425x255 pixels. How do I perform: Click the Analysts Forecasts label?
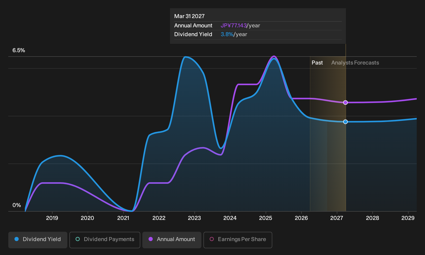coord(355,63)
